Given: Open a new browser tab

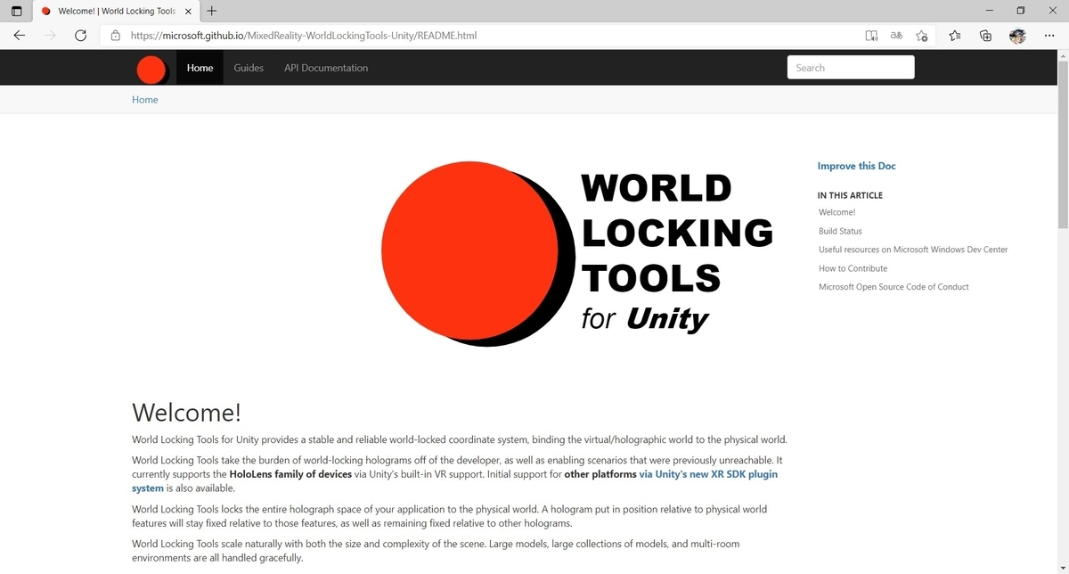Looking at the screenshot, I should (210, 11).
